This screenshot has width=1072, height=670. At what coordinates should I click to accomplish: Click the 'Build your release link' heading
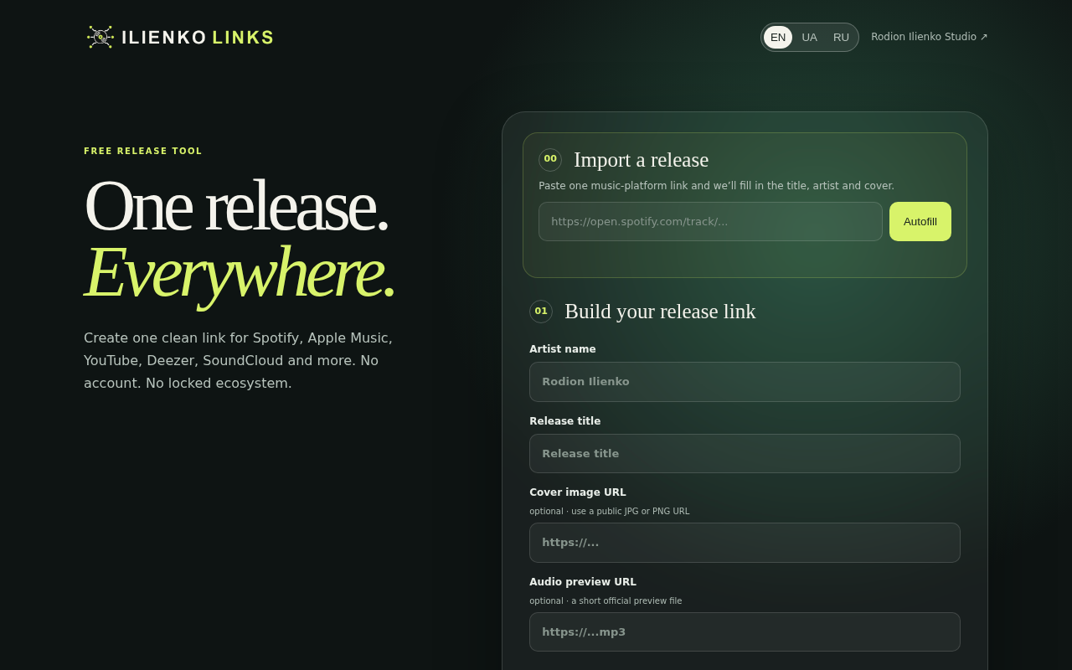click(660, 312)
